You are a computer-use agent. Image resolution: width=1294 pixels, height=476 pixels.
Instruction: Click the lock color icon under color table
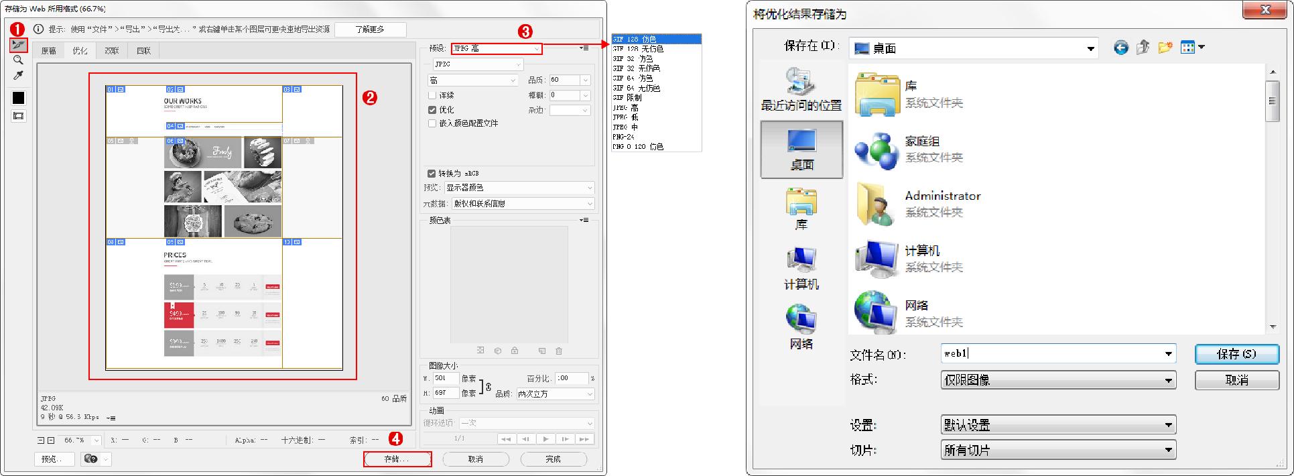pos(515,351)
